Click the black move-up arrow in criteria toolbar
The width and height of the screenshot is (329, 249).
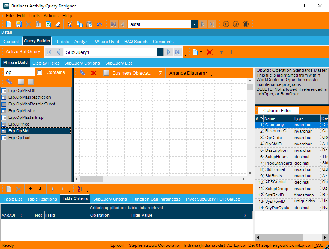(31, 189)
